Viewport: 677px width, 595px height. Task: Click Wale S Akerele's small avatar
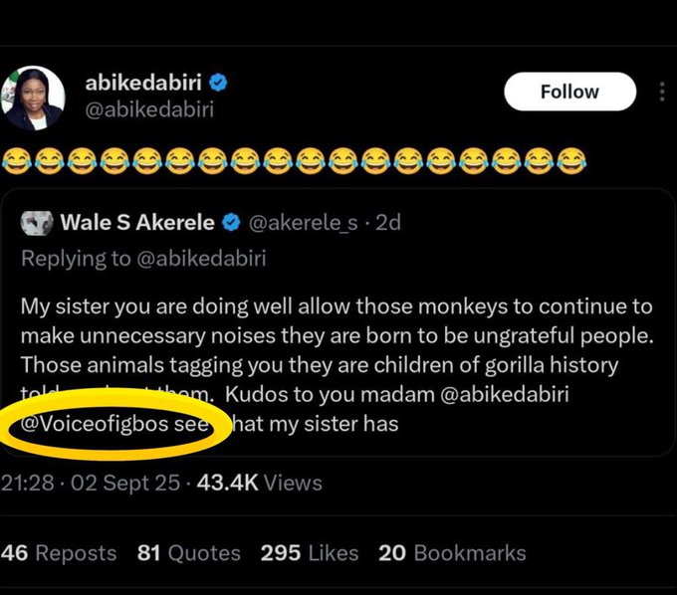(x=36, y=222)
